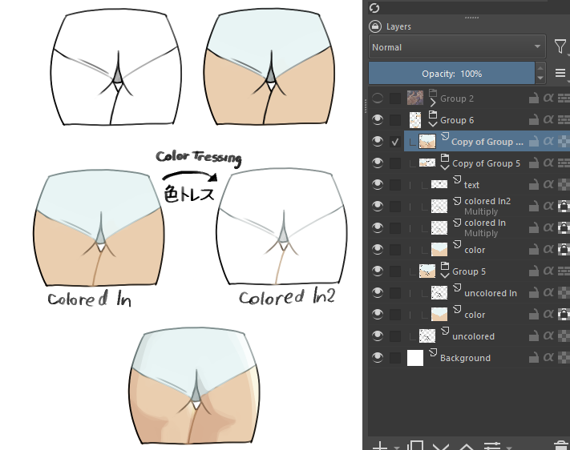Collapse the Copy of Group 5 group
Screen dimensions: 570x450
445,167
